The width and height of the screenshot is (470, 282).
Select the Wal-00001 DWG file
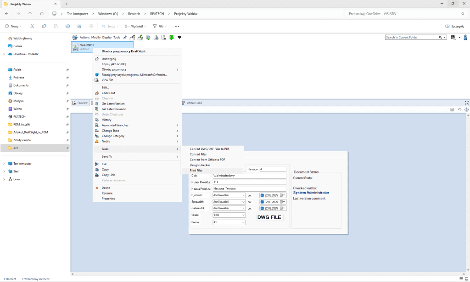coord(102,47)
